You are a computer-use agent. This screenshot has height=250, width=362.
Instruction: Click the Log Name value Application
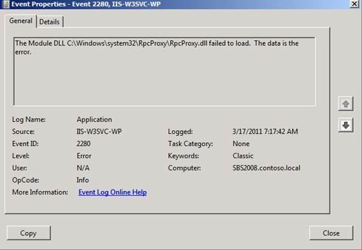[x=94, y=119]
